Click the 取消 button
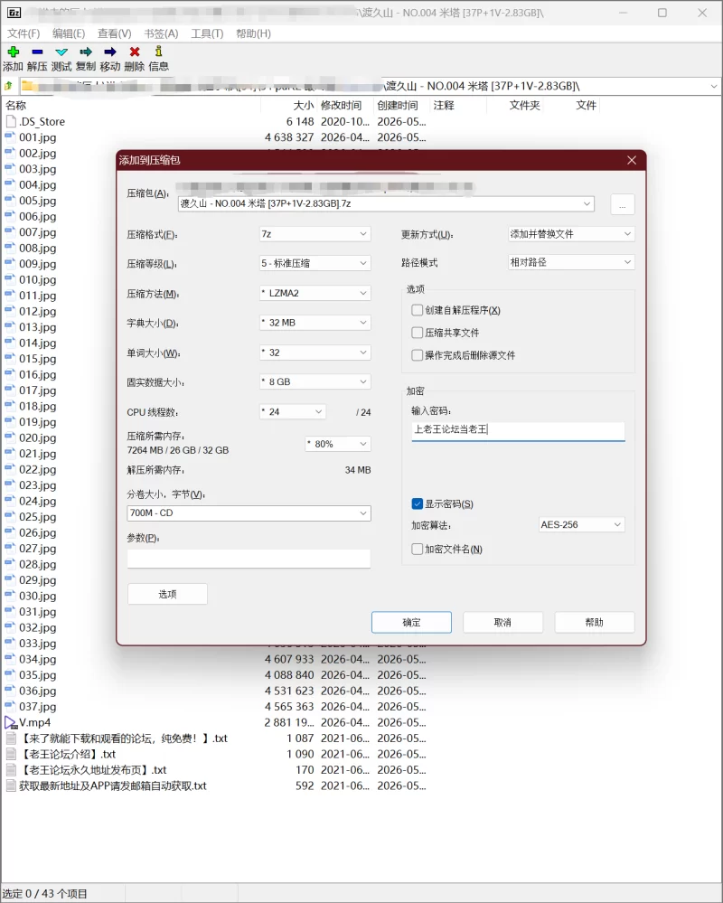 coord(502,622)
